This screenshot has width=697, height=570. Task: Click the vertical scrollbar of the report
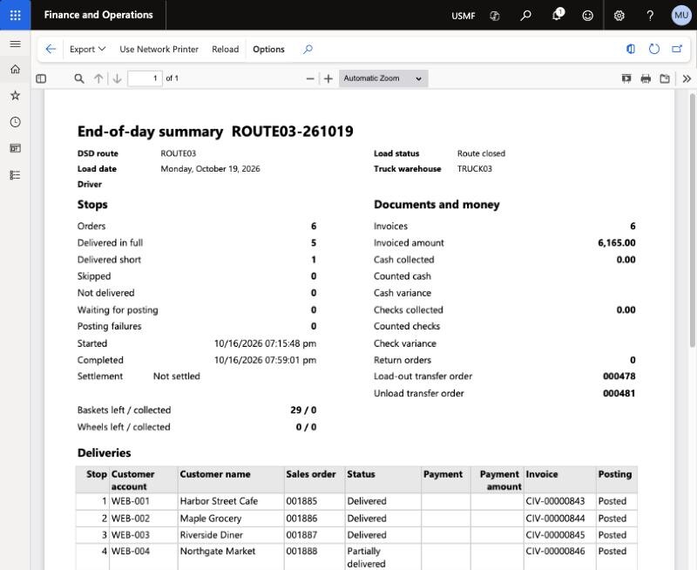coord(692,221)
